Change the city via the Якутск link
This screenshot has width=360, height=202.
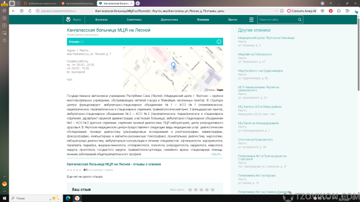77,19
